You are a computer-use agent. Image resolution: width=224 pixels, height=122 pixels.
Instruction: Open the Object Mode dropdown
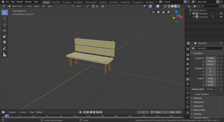[17, 6]
